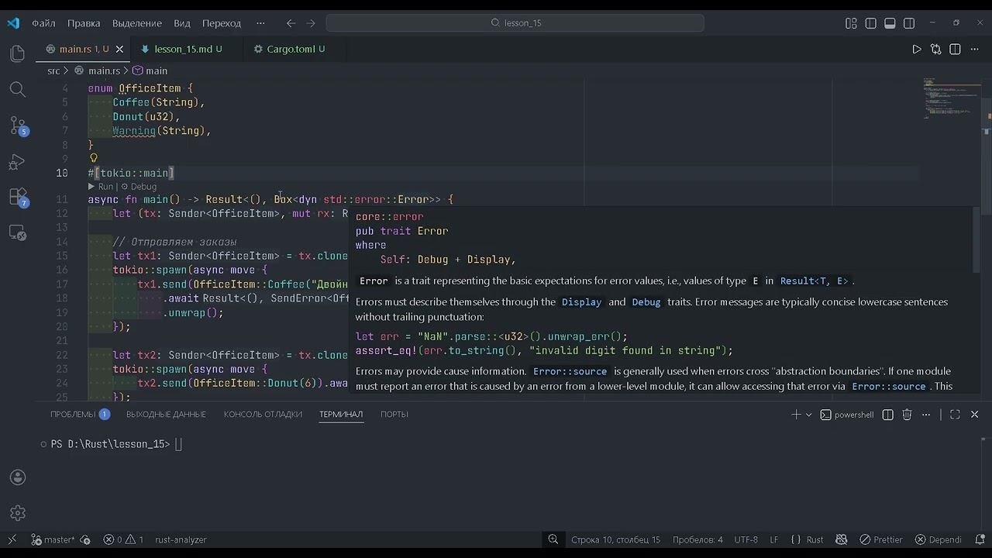Open the Run and Debug view
The width and height of the screenshot is (992, 558).
(18, 162)
